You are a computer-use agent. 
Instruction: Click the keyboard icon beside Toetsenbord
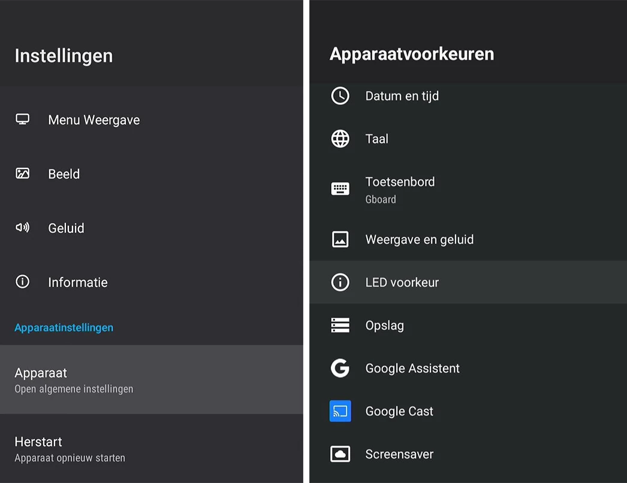[x=340, y=189]
